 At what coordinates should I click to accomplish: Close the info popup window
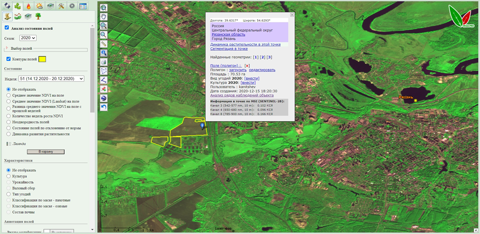(292, 15)
